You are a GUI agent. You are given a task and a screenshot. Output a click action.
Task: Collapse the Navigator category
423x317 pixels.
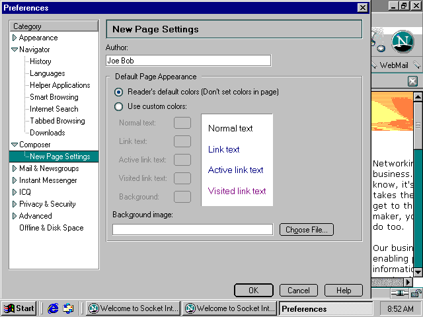point(15,50)
